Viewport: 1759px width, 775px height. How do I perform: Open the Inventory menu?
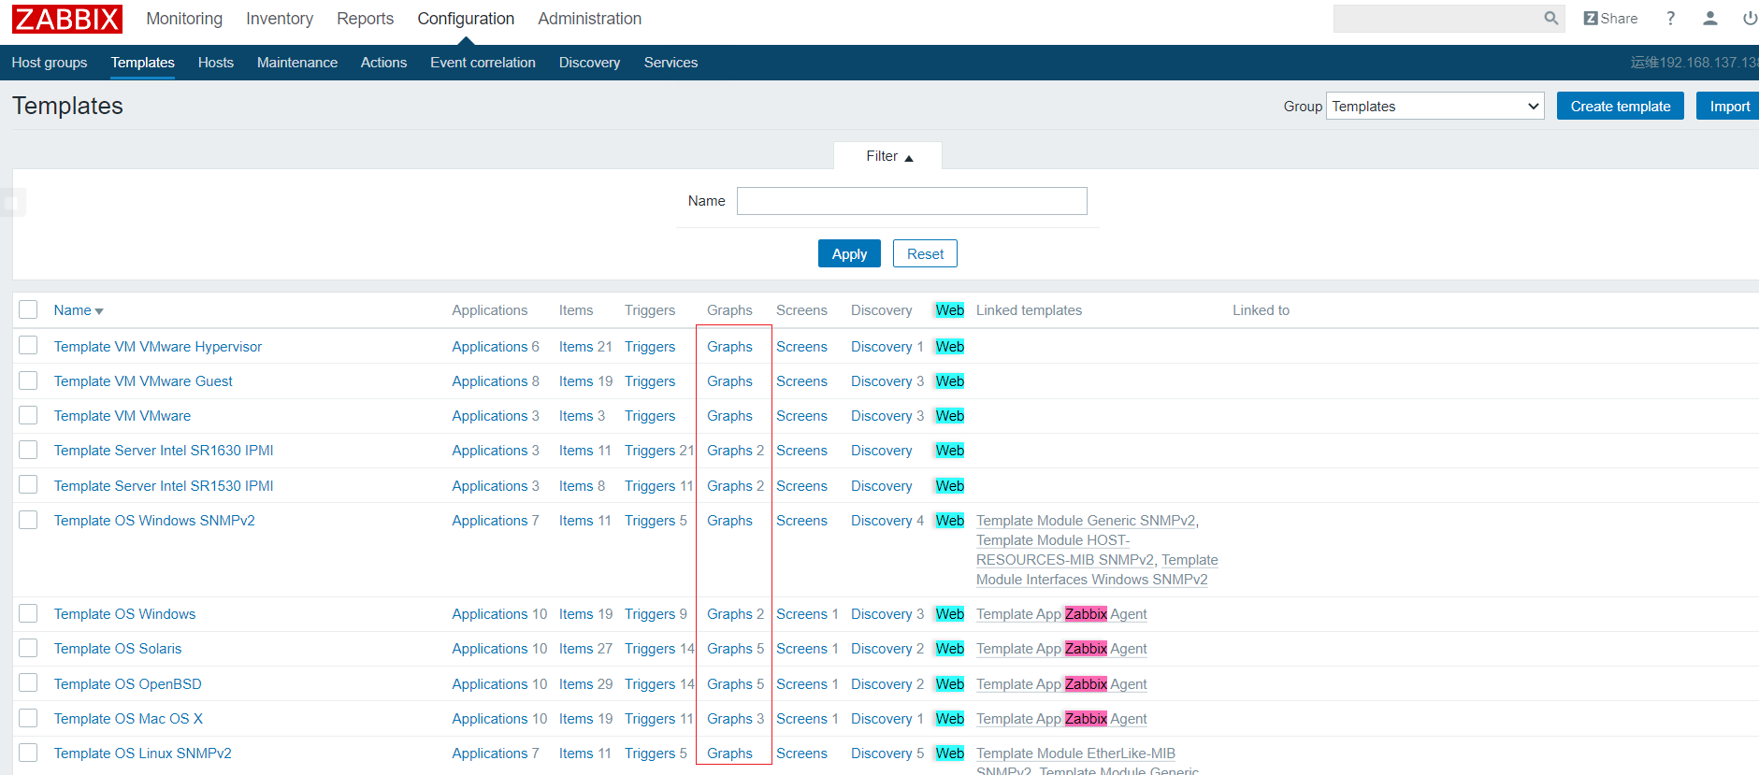point(280,19)
